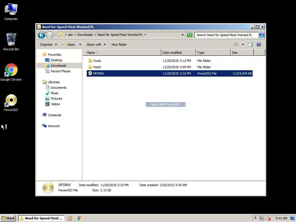This screenshot has height=222, width=296.
Task: Click the ass breadcrumb in address bar
Action: [70, 35]
